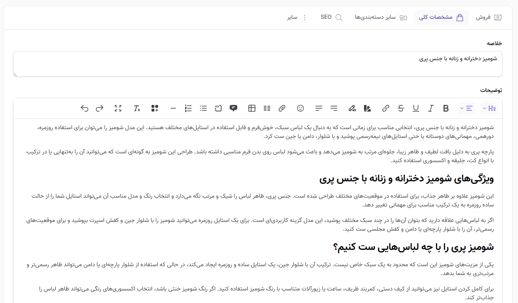This screenshot has height=303, width=518.
Task: Toggle underline formatting
Action: pyautogui.click(x=416, y=108)
